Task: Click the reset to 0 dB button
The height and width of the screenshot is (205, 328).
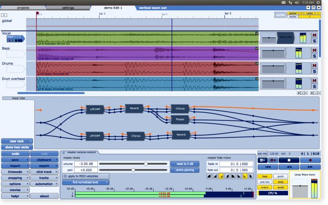Action: [x=182, y=163]
